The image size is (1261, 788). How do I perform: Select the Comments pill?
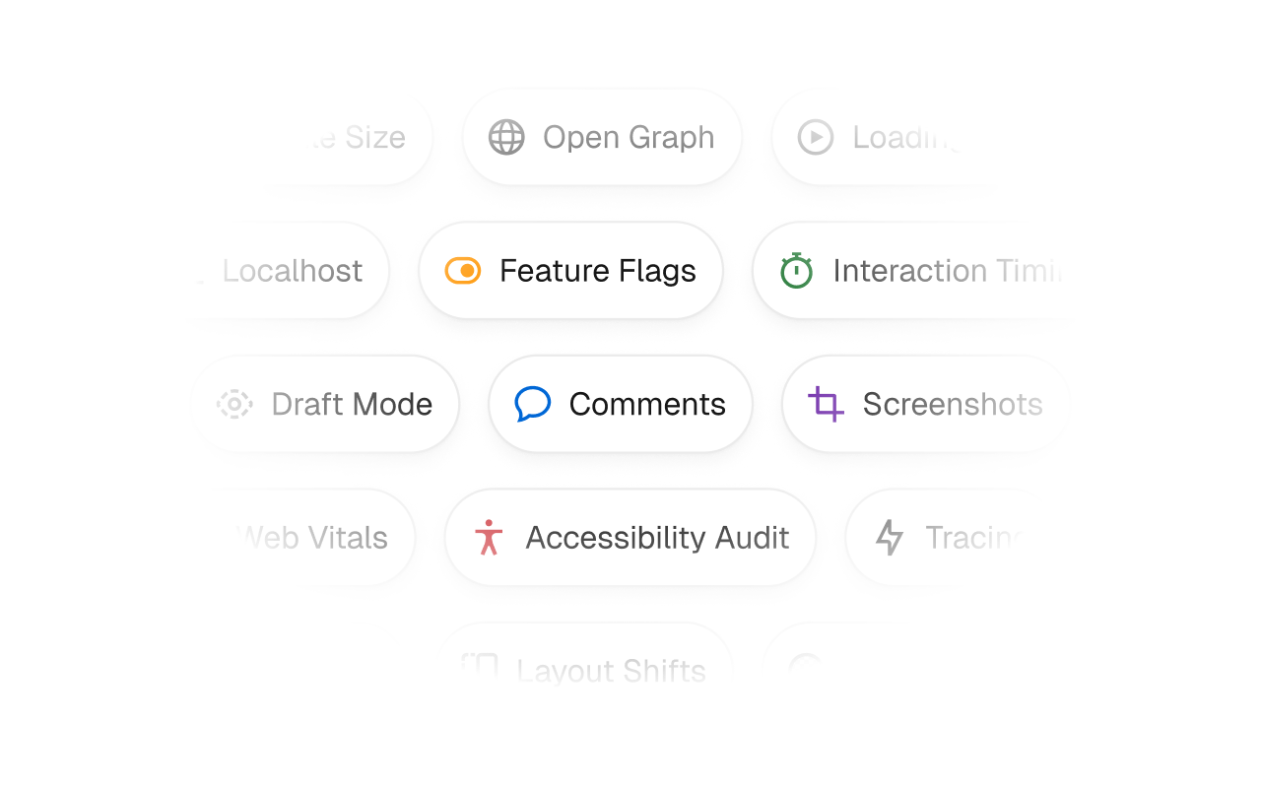[x=621, y=404]
